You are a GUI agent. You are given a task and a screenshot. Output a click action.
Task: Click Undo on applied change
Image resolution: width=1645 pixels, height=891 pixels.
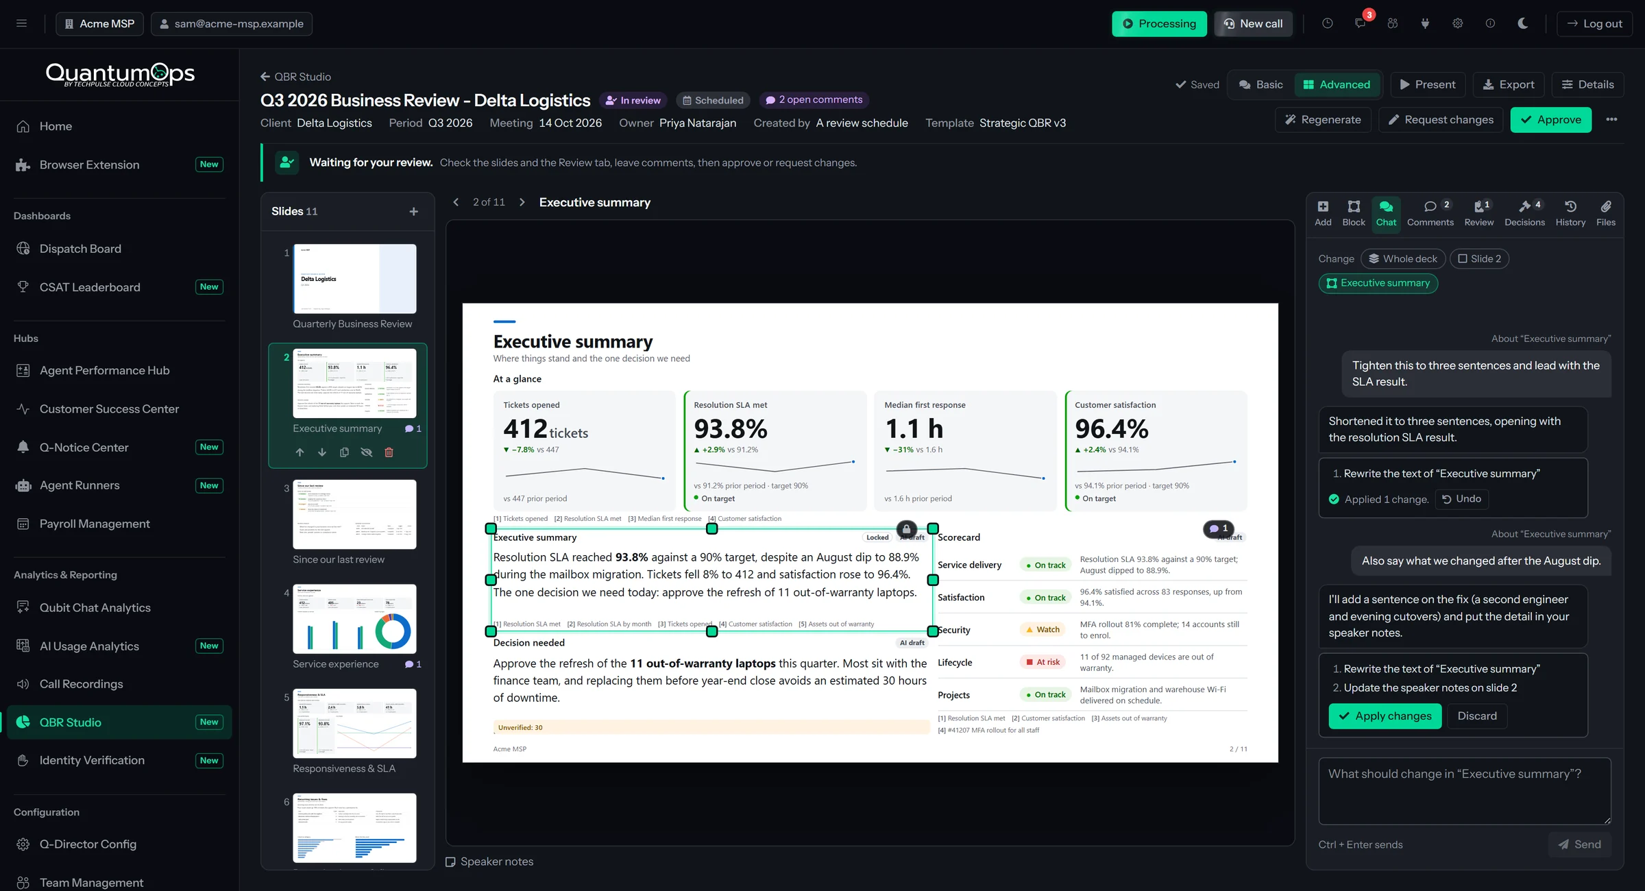tap(1461, 499)
